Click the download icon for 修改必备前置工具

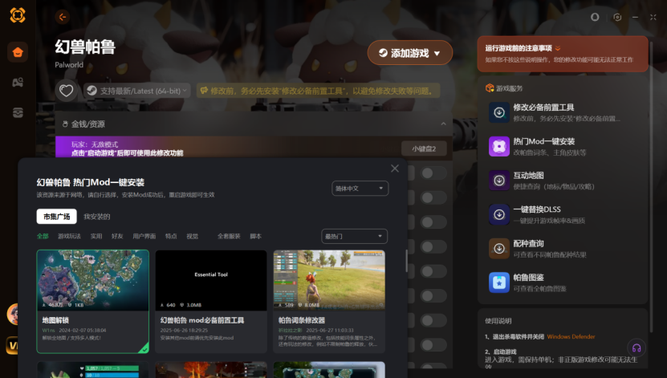tap(499, 112)
